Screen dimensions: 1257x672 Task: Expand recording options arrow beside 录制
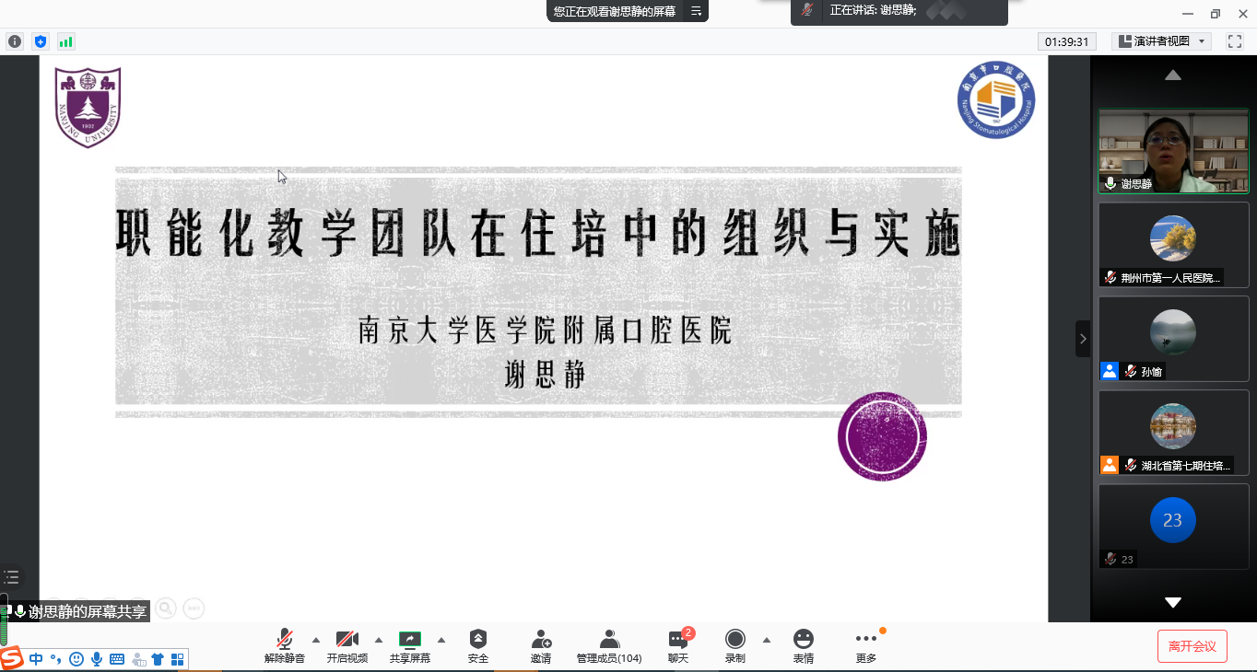point(766,640)
